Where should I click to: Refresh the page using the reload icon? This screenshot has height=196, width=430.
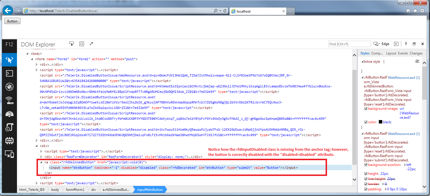(x=225, y=11)
